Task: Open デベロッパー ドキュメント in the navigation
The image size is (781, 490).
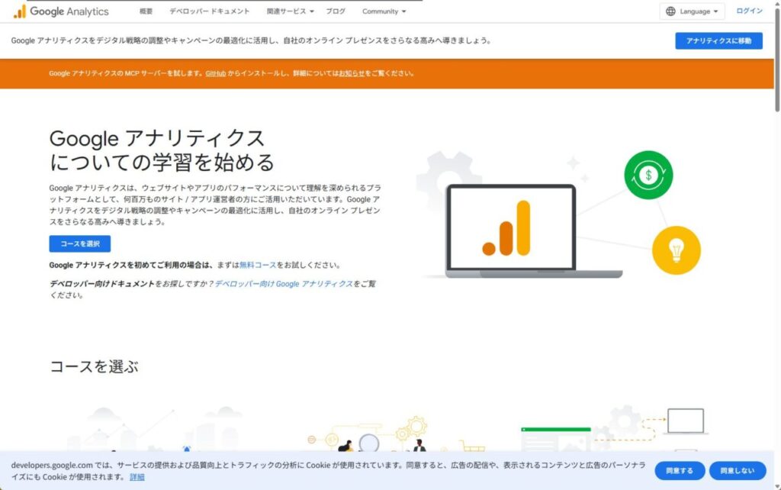Action: [209, 11]
